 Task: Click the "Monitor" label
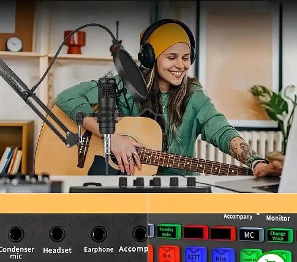pos(278,218)
